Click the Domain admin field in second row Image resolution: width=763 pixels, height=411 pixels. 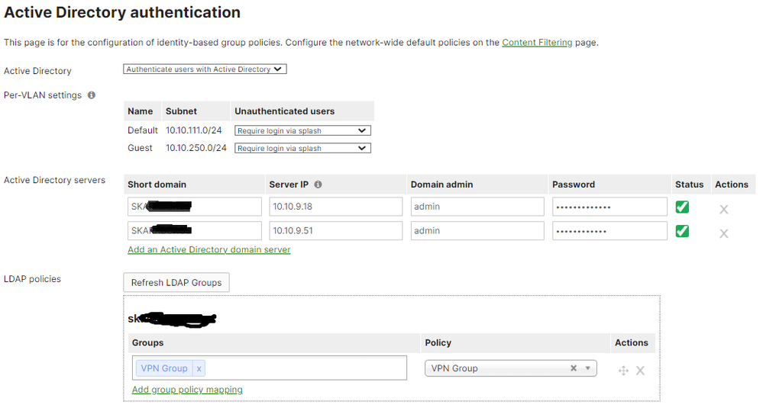477,231
